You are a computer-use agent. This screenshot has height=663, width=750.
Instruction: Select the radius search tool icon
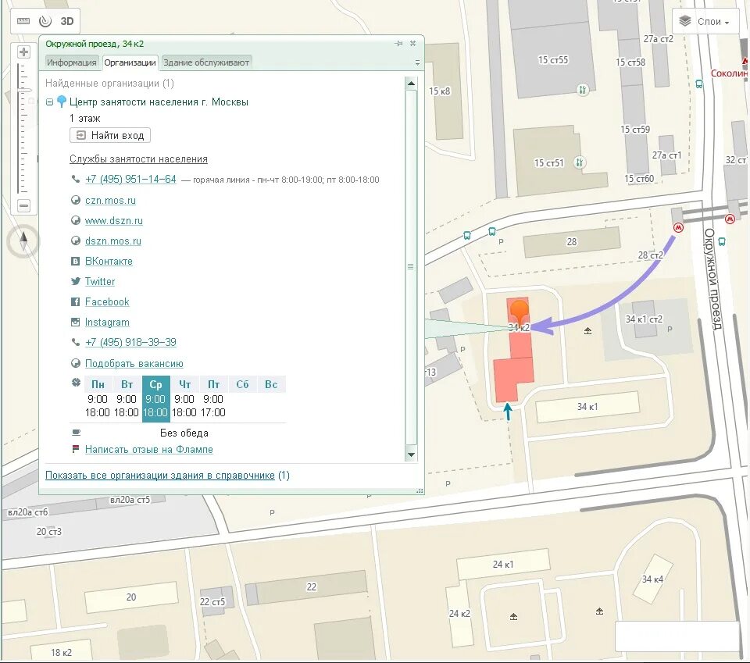point(45,21)
